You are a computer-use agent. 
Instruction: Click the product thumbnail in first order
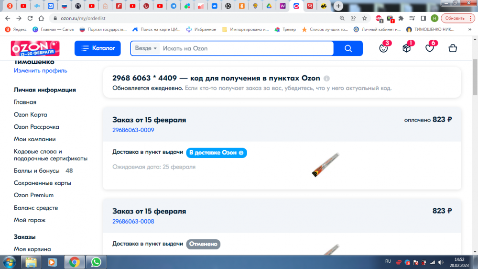point(325,164)
